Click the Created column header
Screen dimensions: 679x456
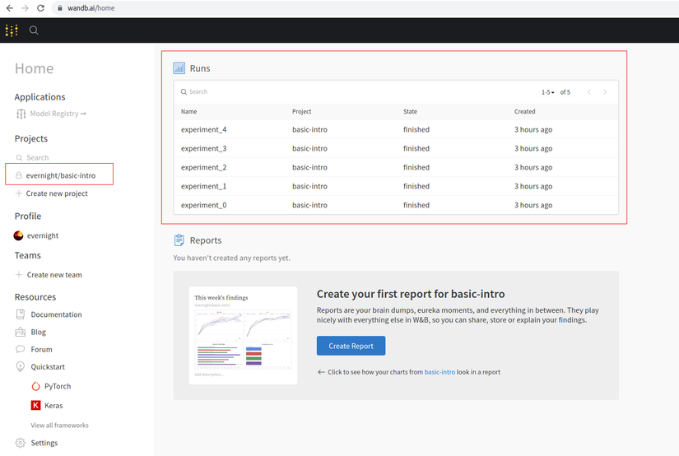525,111
